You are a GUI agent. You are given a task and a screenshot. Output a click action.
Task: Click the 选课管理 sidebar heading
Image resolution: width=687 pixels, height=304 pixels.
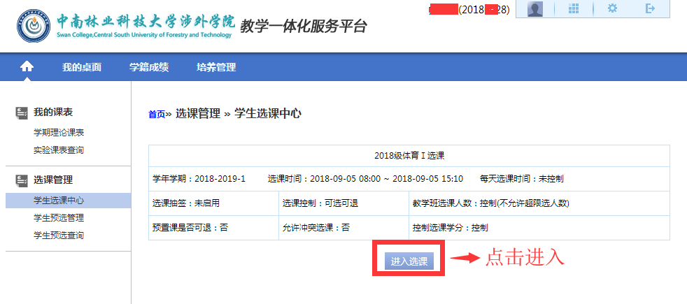[x=53, y=180]
